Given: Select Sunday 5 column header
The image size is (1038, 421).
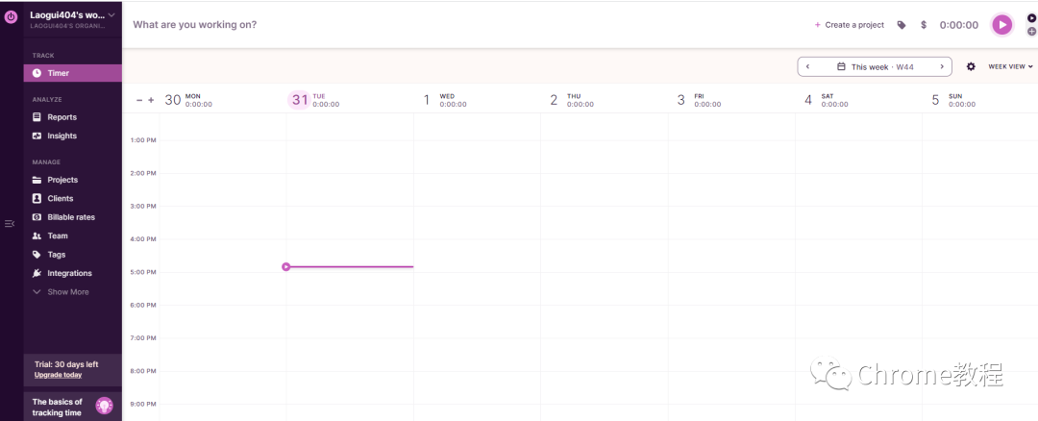Looking at the screenshot, I should pyautogui.click(x=954, y=100).
